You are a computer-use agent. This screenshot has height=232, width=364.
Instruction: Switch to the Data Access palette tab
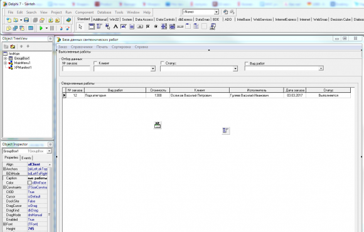pos(144,19)
